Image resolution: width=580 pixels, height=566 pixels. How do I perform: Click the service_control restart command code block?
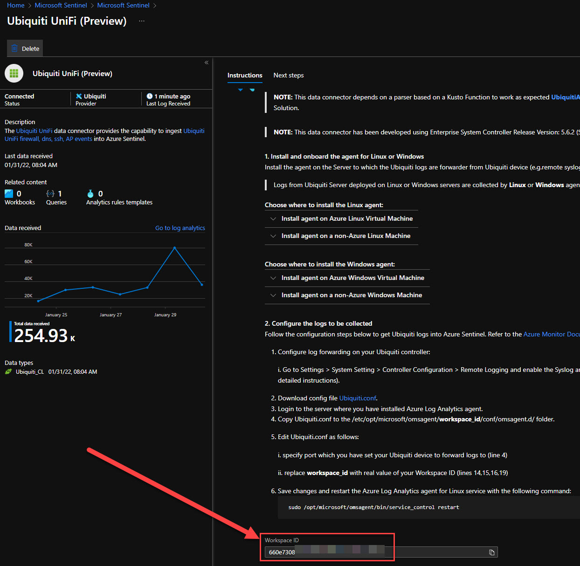pyautogui.click(x=429, y=507)
